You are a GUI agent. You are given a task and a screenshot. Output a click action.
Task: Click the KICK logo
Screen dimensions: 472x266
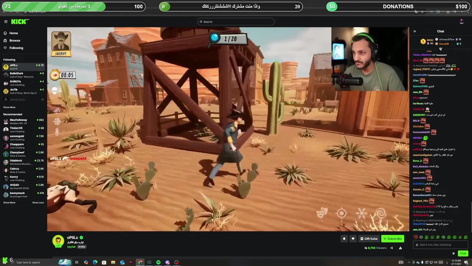click(19, 22)
